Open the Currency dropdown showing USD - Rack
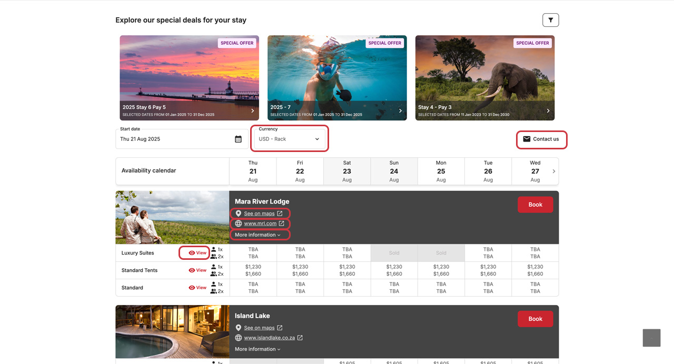 tap(290, 139)
